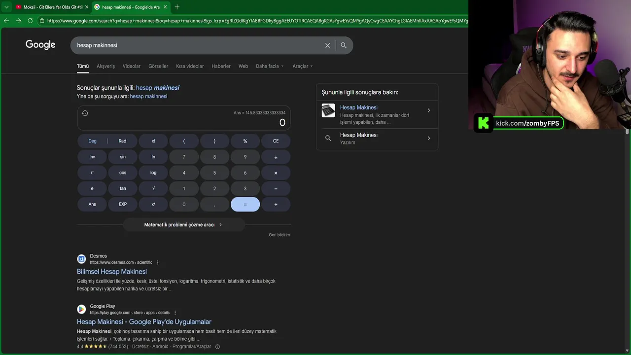Expand Matematik problemi çözme aracı

coord(183,225)
